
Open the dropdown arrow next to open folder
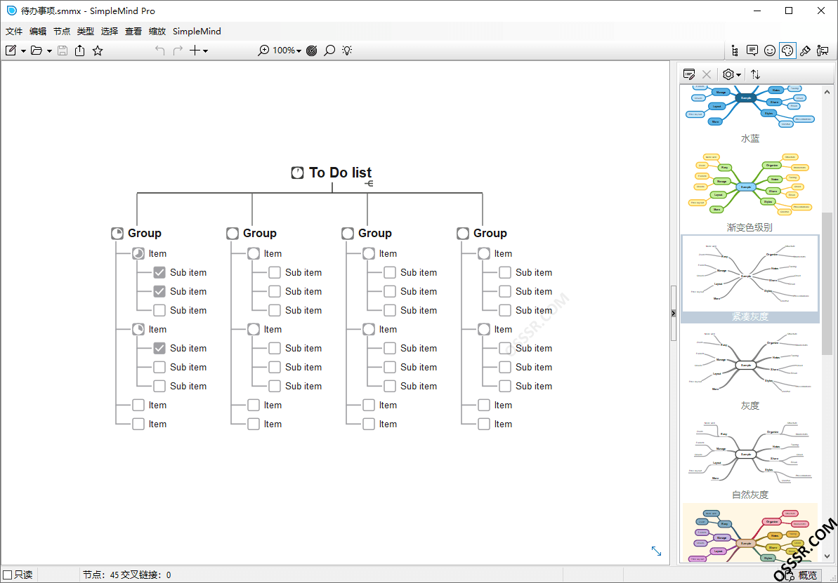pyautogui.click(x=50, y=51)
